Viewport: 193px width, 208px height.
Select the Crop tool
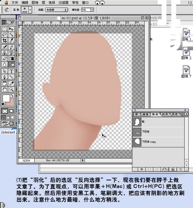[5, 40]
